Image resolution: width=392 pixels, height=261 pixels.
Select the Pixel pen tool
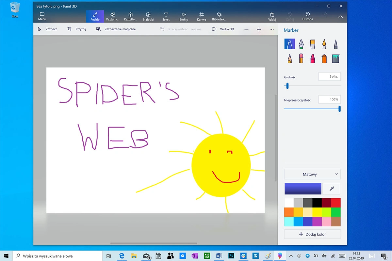coord(335,44)
